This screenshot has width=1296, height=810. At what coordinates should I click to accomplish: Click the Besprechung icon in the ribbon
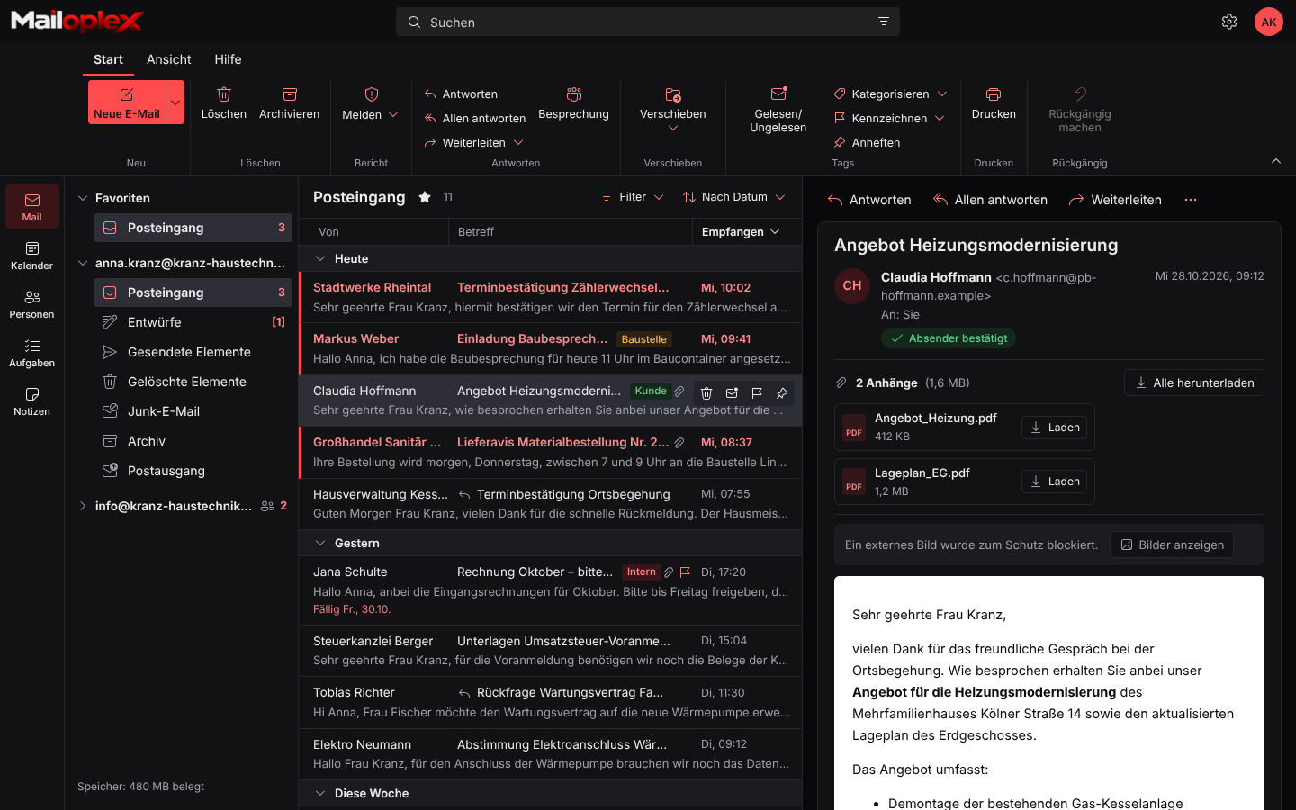click(574, 94)
